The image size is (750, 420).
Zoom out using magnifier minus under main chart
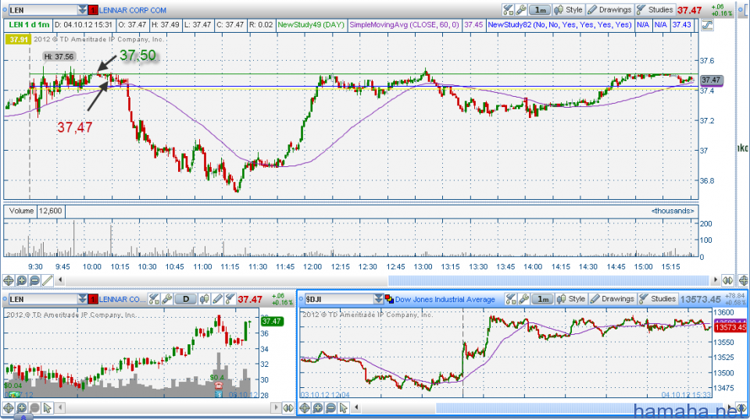click(x=34, y=280)
